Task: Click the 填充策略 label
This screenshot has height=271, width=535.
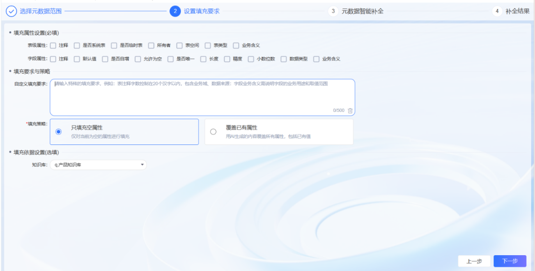Action: [x=37, y=124]
